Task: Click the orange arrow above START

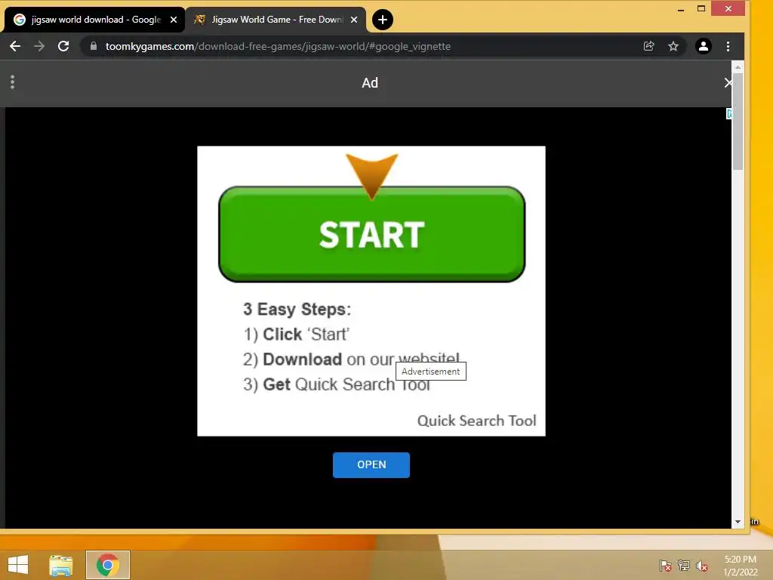Action: click(371, 177)
